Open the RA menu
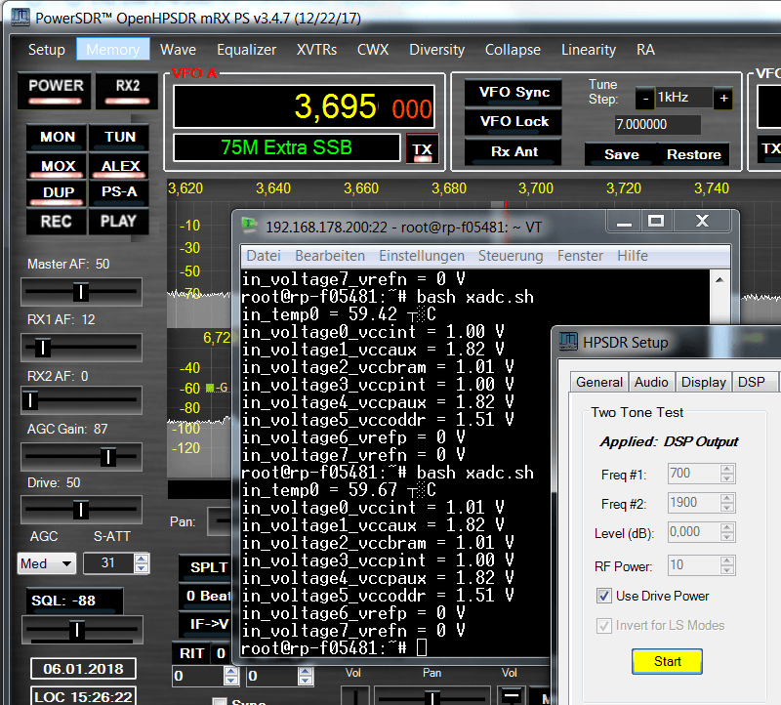781x705 pixels. [x=645, y=50]
